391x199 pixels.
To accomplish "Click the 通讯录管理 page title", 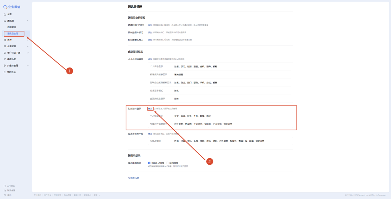I will click(x=135, y=7).
